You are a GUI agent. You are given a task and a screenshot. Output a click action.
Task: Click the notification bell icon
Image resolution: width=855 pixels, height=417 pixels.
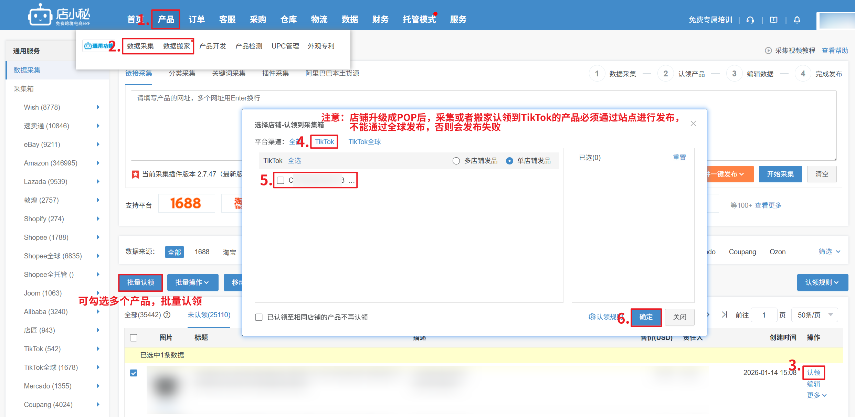pyautogui.click(x=797, y=20)
